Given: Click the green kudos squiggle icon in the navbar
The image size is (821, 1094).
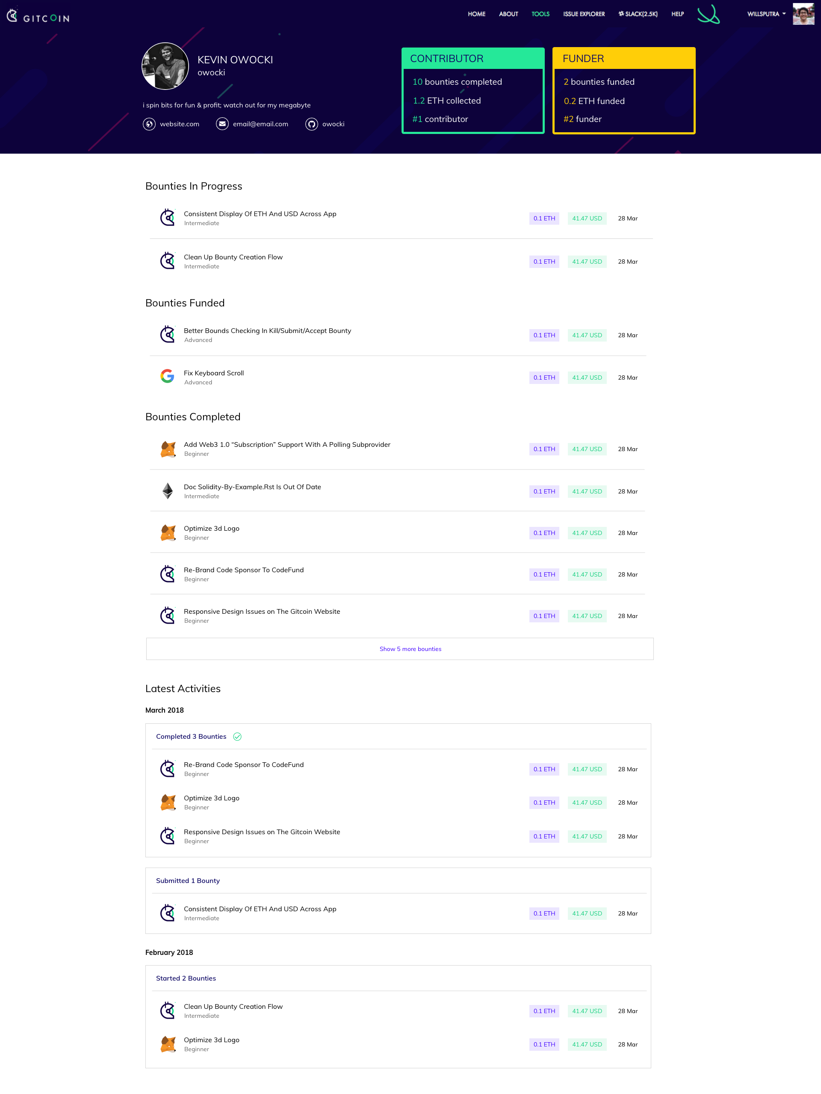Looking at the screenshot, I should (709, 15).
